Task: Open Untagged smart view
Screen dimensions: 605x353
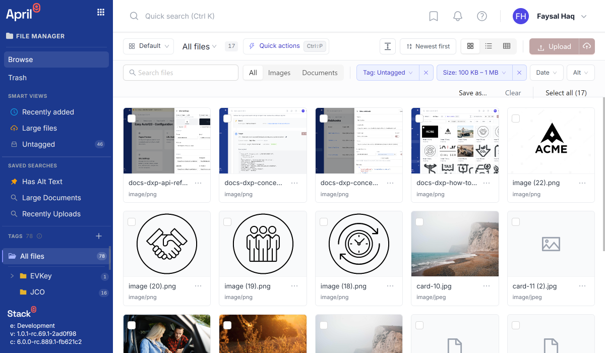Action: [x=56, y=144]
